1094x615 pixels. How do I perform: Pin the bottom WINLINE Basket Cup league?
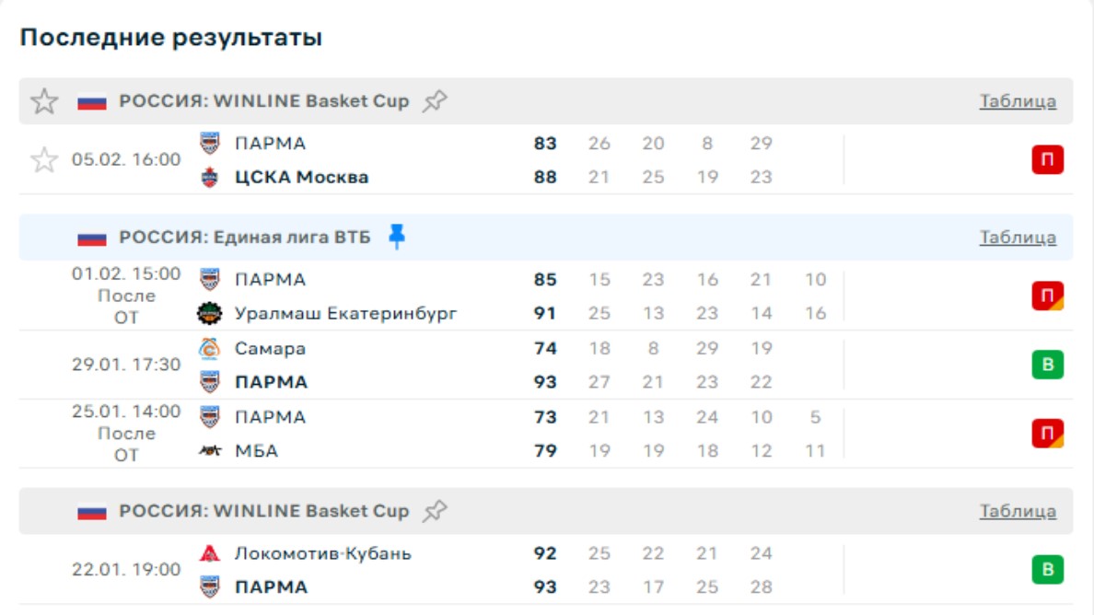(x=435, y=511)
